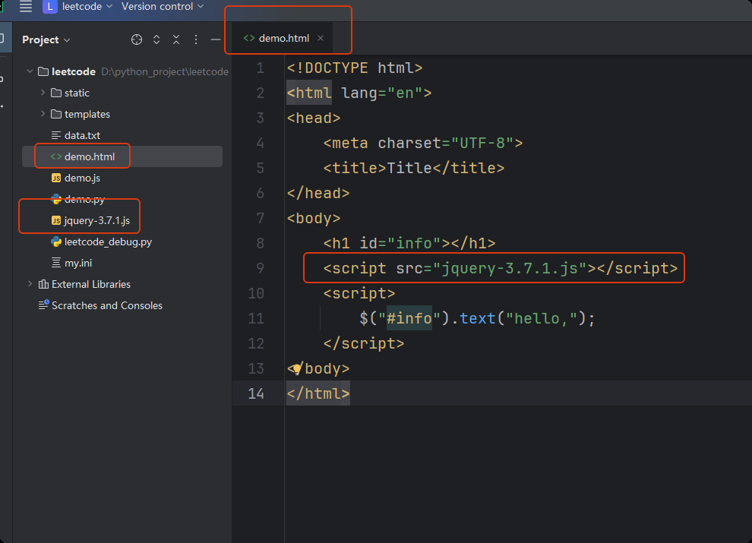This screenshot has height=543, width=752.
Task: Select demo.html in the project tree
Action: click(90, 156)
